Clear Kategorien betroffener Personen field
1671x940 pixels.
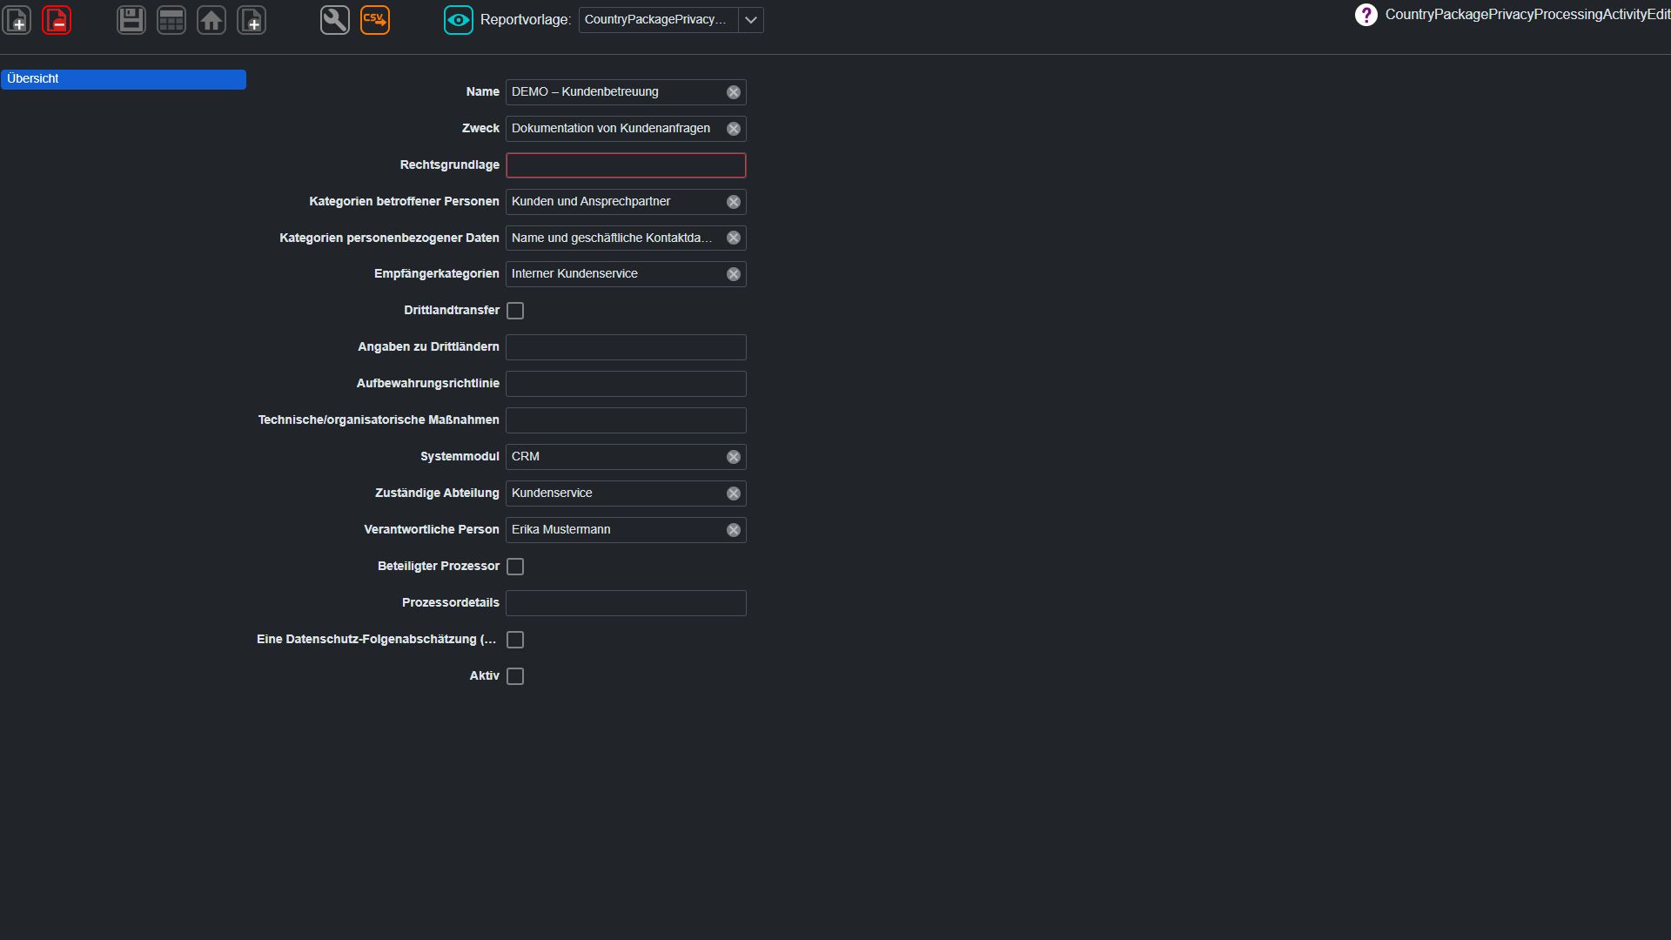point(734,202)
